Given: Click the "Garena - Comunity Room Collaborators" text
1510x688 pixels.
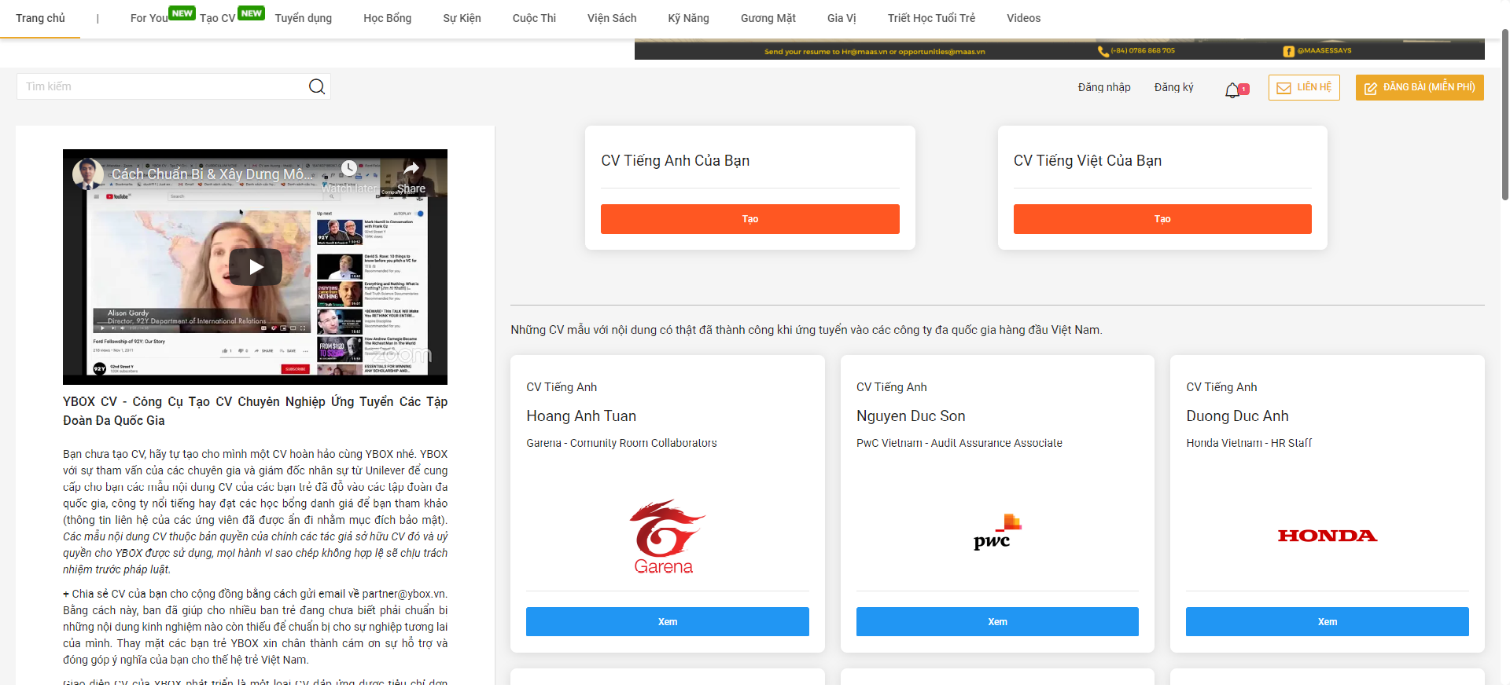Looking at the screenshot, I should (621, 443).
